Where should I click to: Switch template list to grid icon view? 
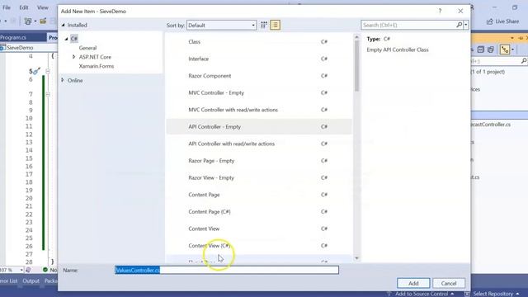click(x=264, y=25)
